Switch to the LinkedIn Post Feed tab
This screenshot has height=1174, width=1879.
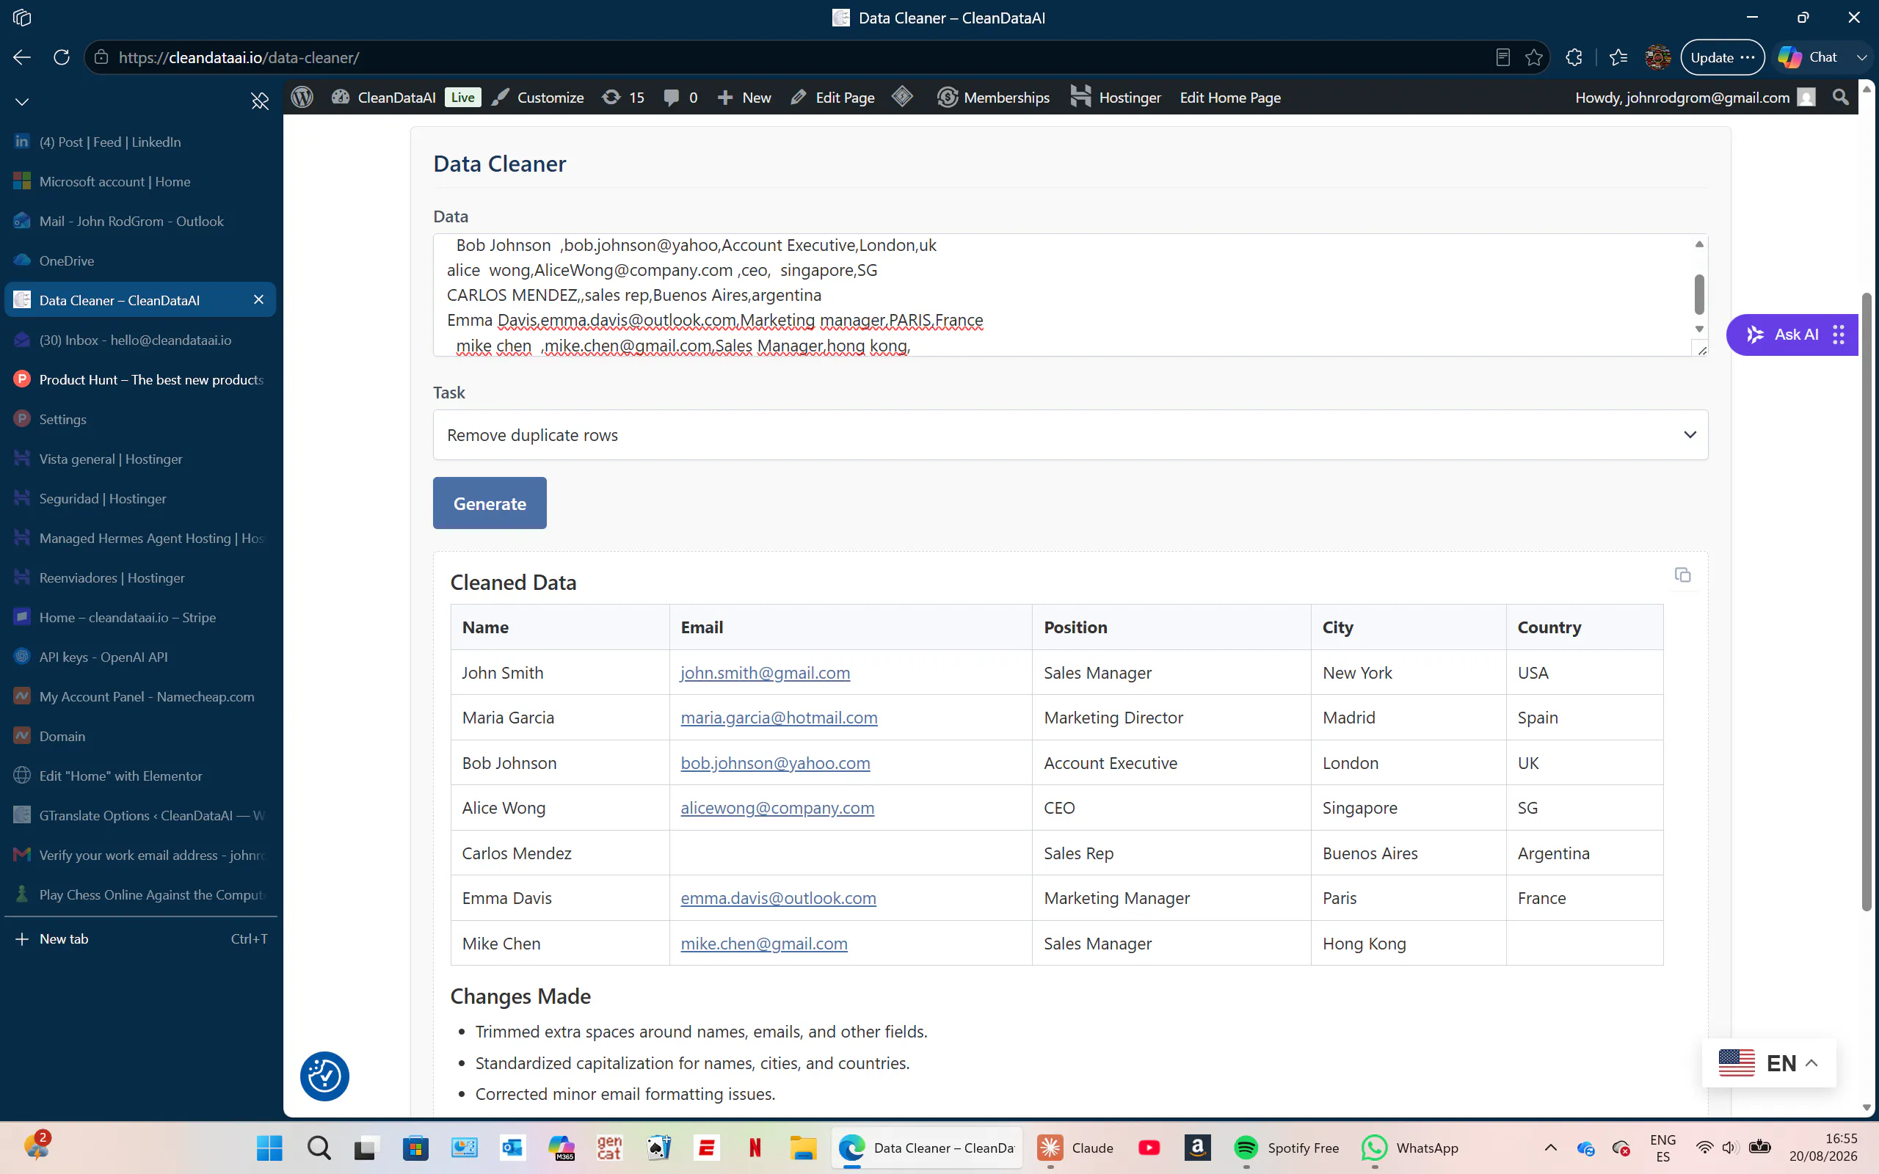pos(139,142)
